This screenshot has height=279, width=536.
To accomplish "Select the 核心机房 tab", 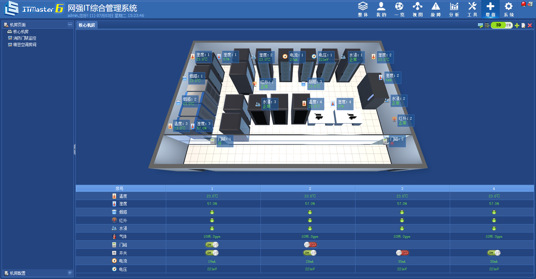I will [87, 25].
